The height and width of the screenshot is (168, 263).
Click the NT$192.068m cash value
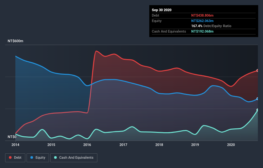click(x=202, y=31)
